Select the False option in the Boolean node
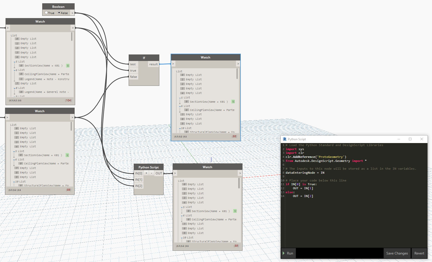 click(x=59, y=13)
